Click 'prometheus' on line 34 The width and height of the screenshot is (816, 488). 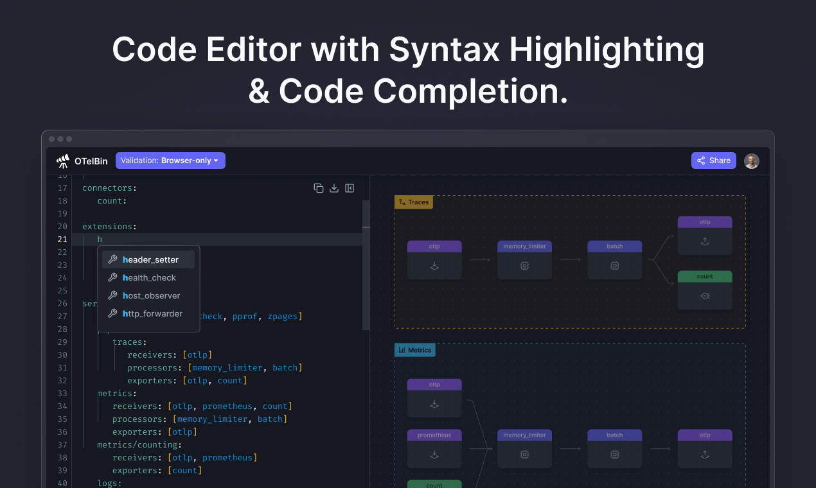coord(227,406)
